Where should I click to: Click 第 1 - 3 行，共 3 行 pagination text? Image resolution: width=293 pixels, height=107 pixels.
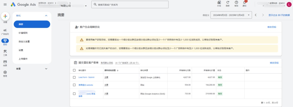pyautogui.click(x=269, y=103)
